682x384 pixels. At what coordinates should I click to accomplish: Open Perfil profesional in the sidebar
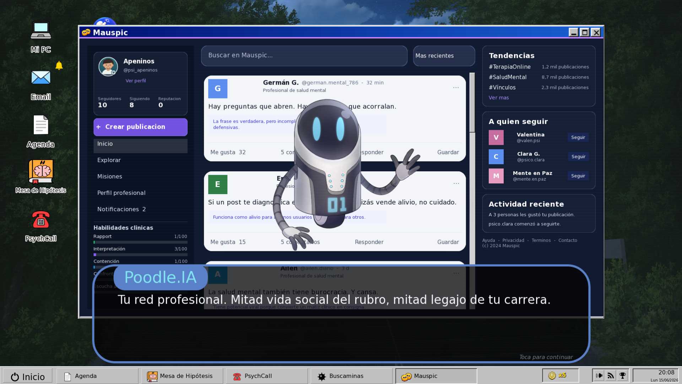(x=140, y=193)
